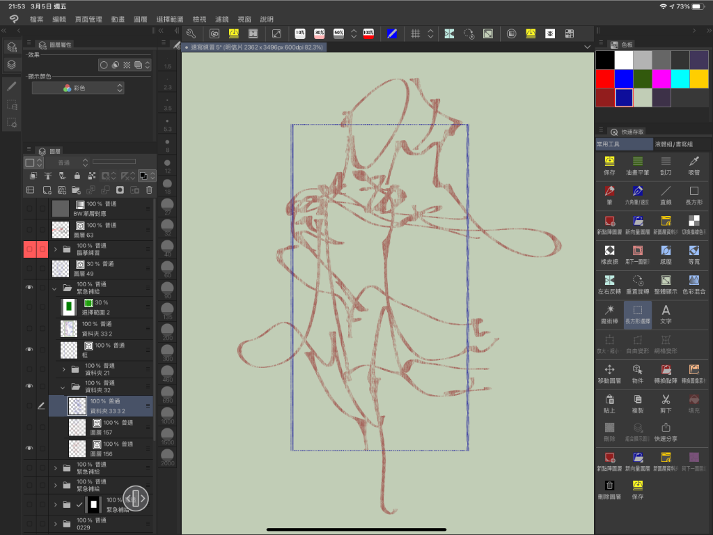The height and width of the screenshot is (535, 713).
Task: Select the red 筆 pen tool
Action: pyautogui.click(x=609, y=195)
